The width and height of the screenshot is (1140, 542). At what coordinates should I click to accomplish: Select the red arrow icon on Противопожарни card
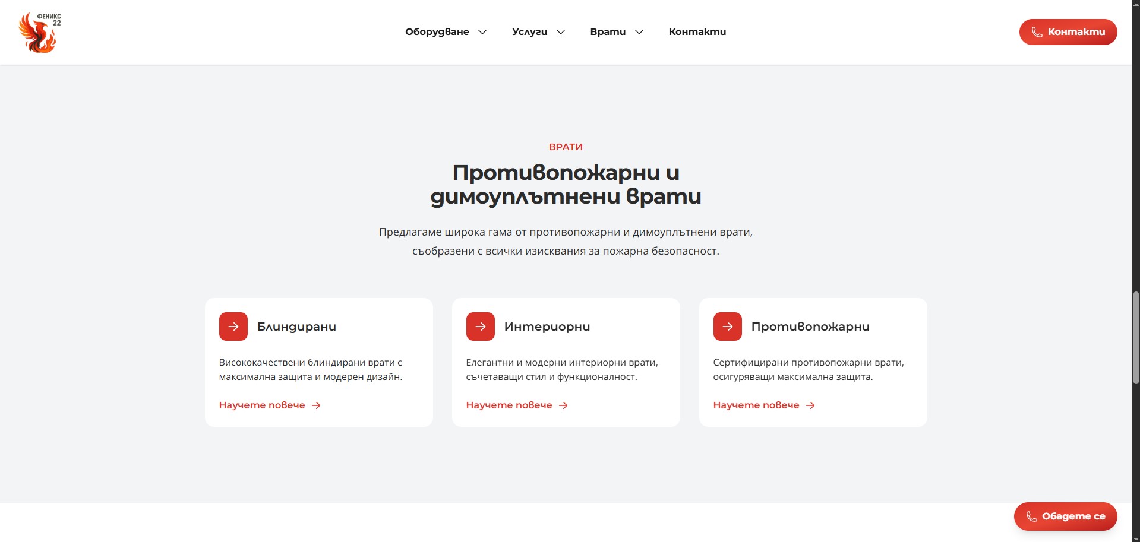tap(727, 326)
